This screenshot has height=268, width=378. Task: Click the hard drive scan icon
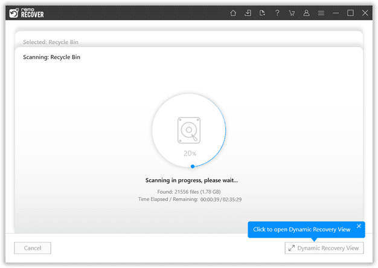coord(189,131)
